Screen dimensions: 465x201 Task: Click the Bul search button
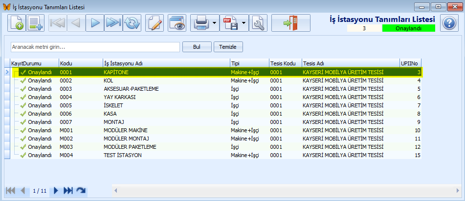coord(197,47)
